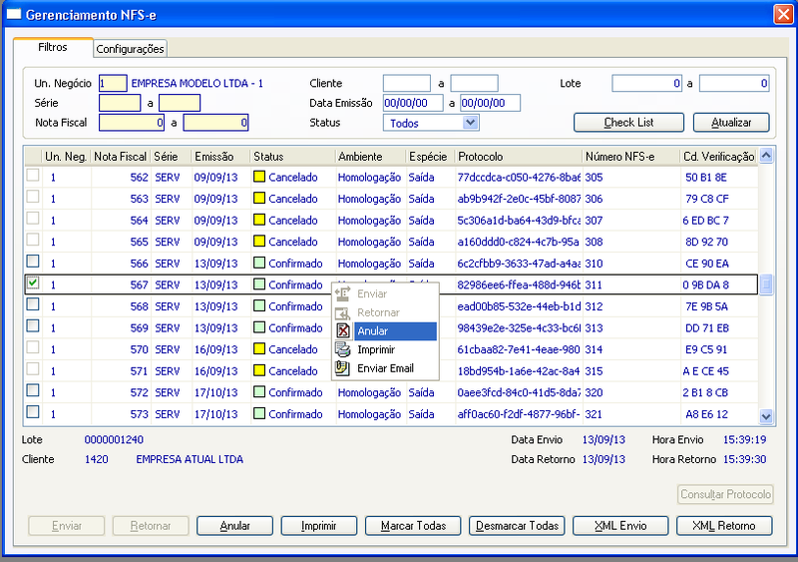Click the Enviar icon in context menu
This screenshot has height=562, width=798.
tap(342, 294)
